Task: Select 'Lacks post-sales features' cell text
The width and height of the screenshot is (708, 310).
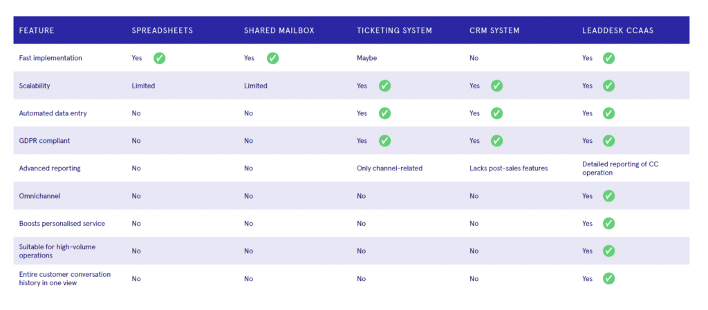Action: click(508, 168)
